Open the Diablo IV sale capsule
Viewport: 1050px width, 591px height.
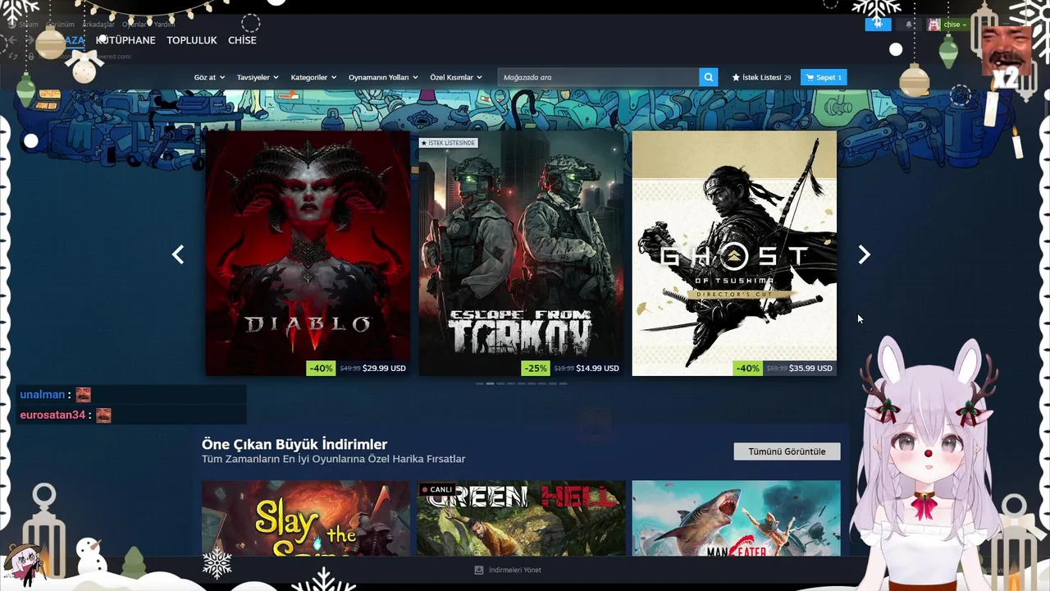[x=308, y=253]
